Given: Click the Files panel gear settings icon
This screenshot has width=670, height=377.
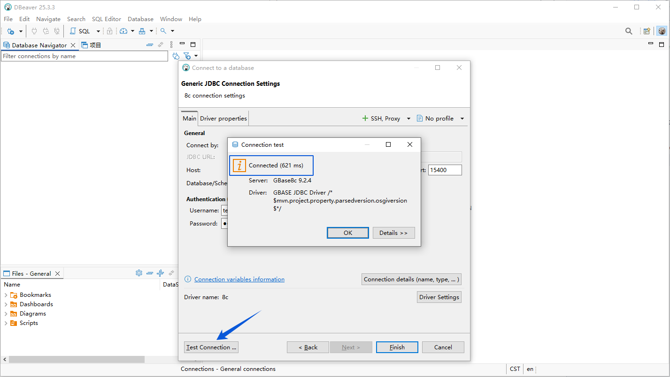Looking at the screenshot, I should pos(139,273).
